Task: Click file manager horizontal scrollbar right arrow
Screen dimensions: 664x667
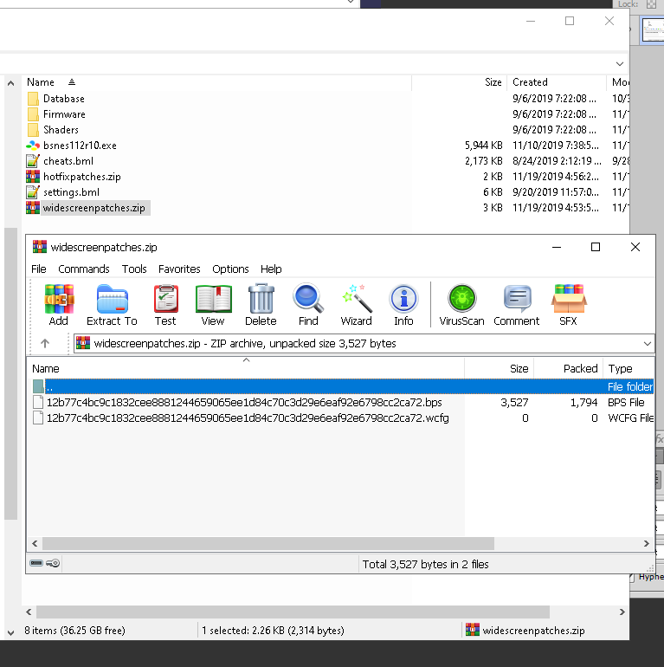Action: (622, 612)
